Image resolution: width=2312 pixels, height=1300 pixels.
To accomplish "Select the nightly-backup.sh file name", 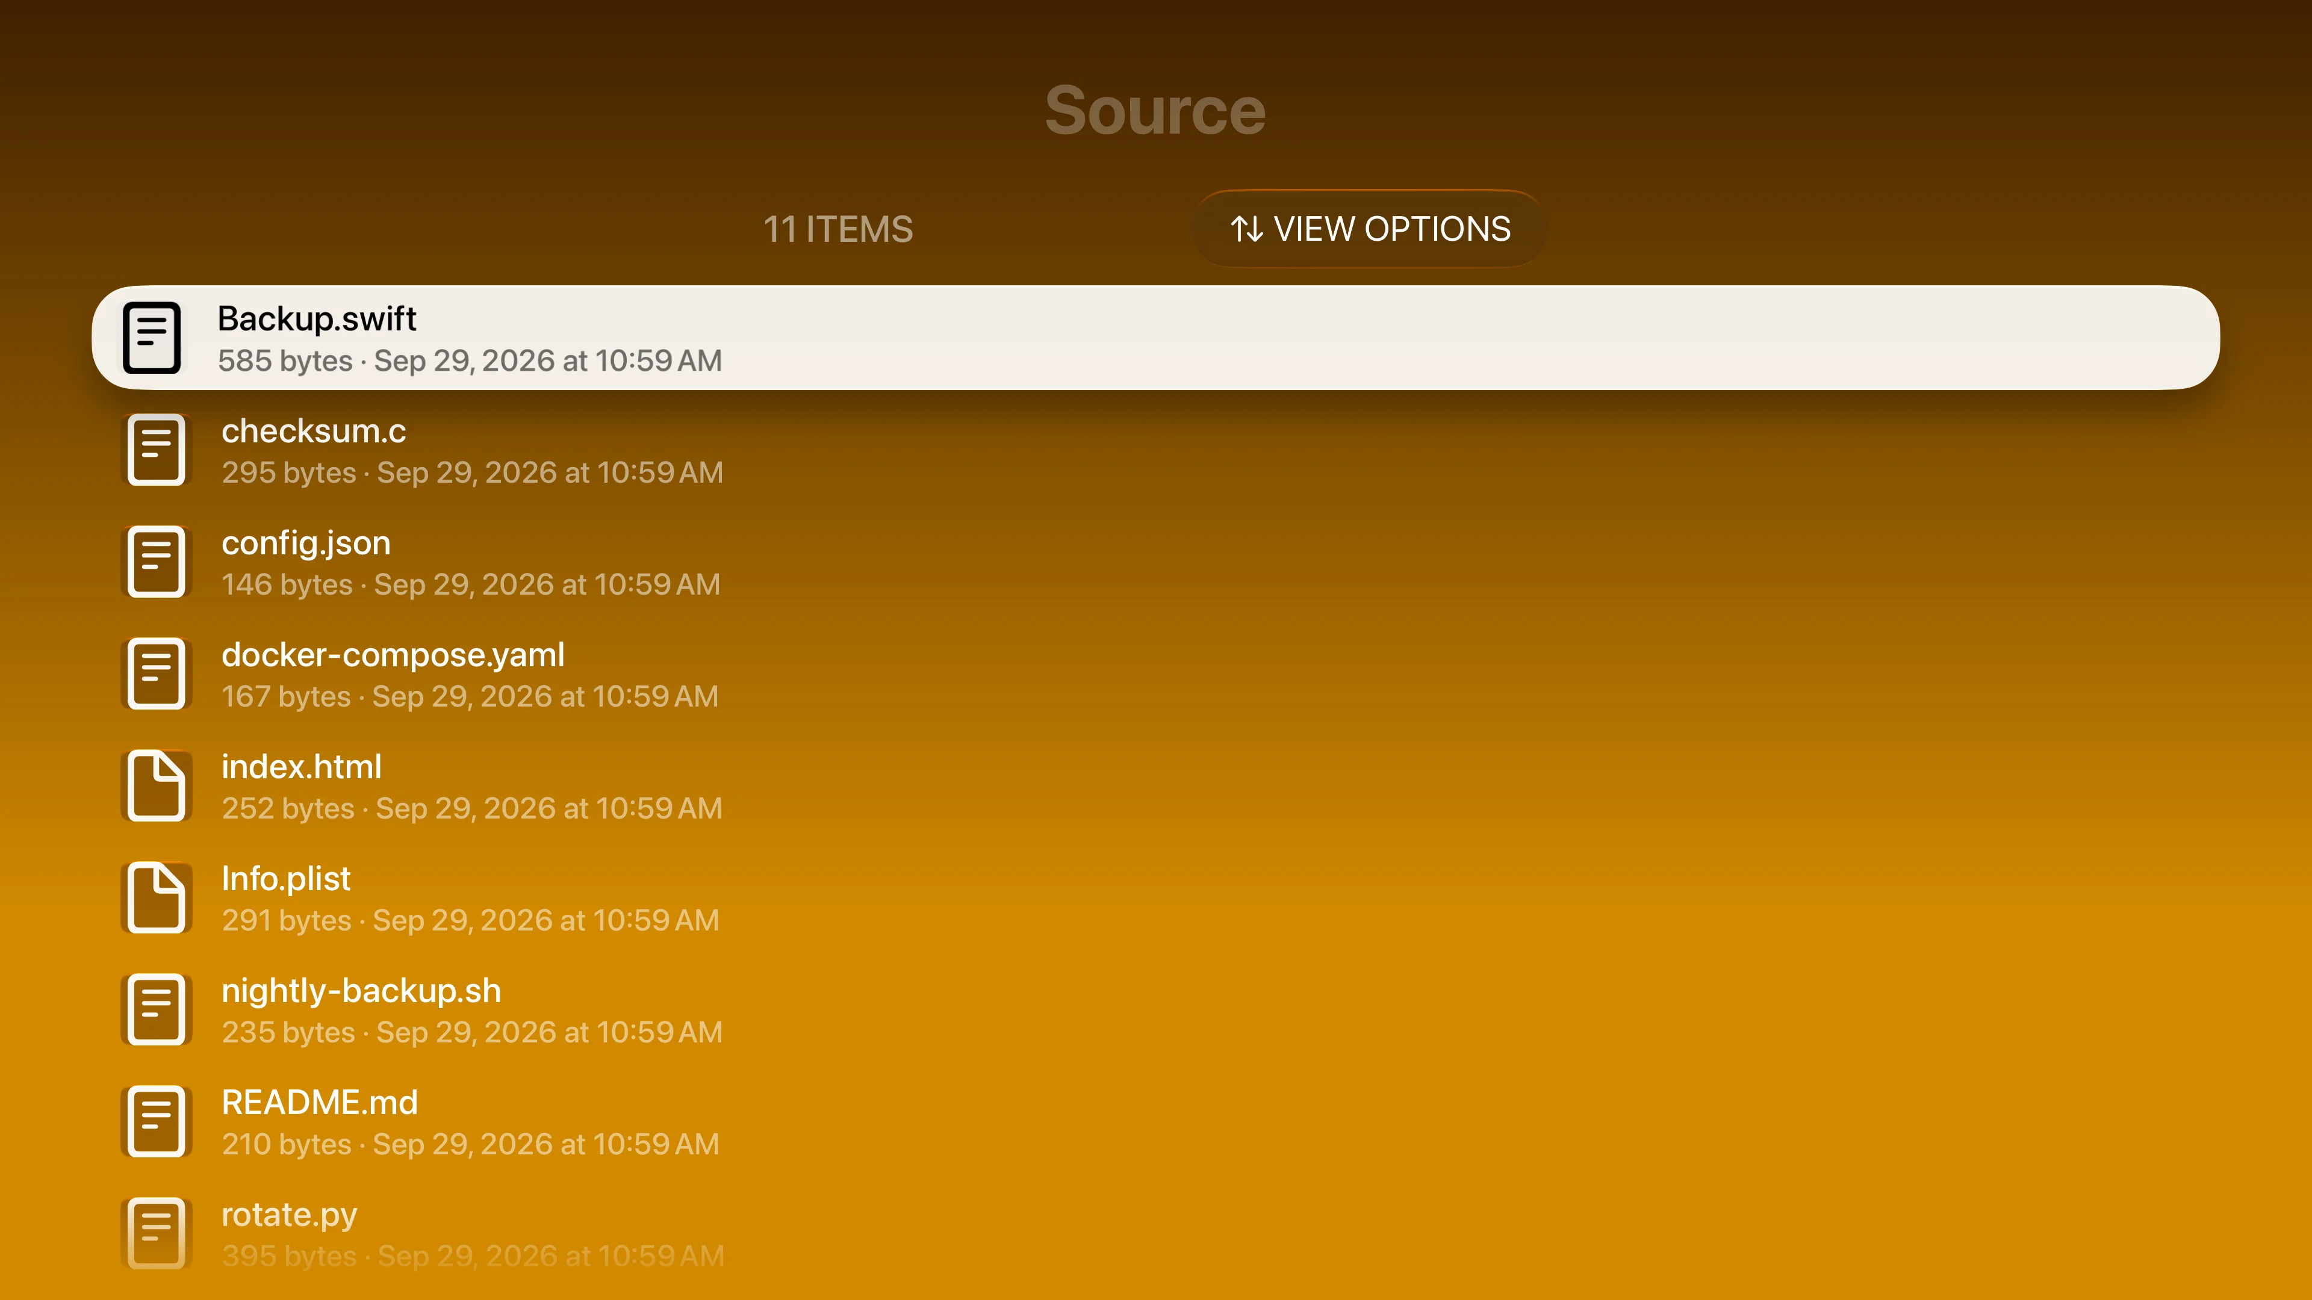I will click(361, 991).
